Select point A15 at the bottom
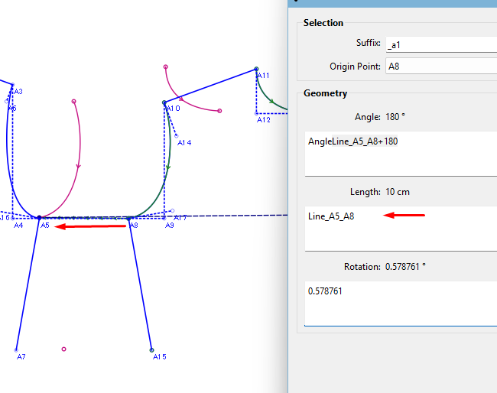The height and width of the screenshot is (393, 497). (x=151, y=350)
